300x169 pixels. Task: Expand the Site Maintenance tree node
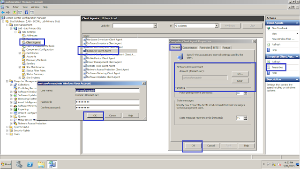20,67
